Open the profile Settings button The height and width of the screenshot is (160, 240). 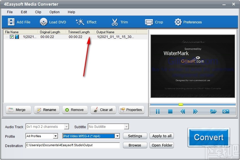coord(135,136)
